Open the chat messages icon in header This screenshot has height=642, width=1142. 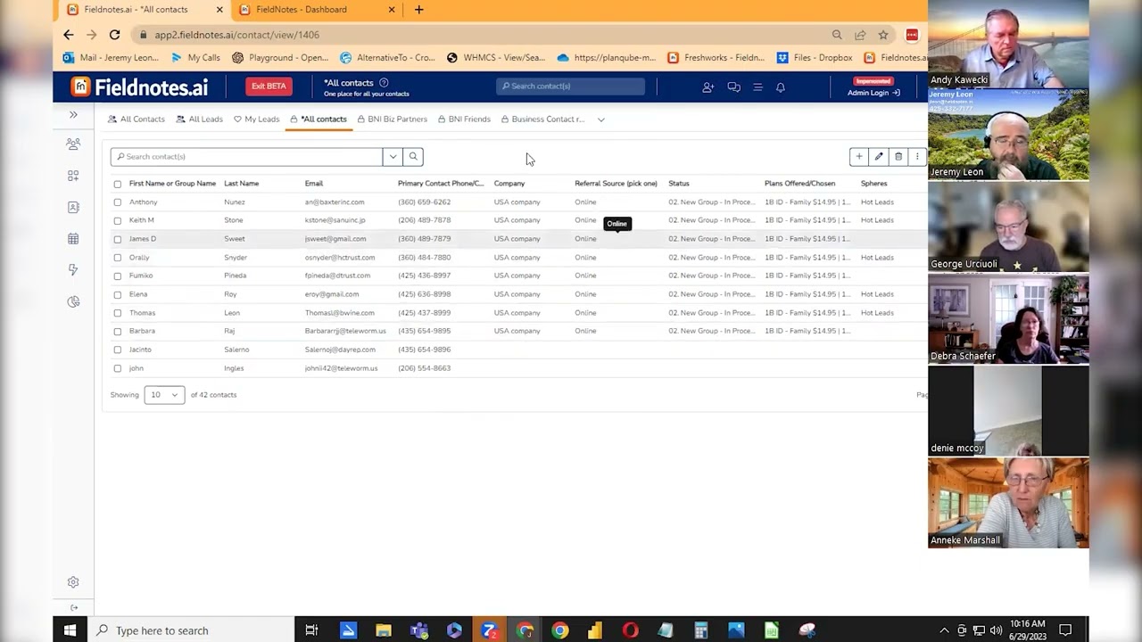(733, 87)
